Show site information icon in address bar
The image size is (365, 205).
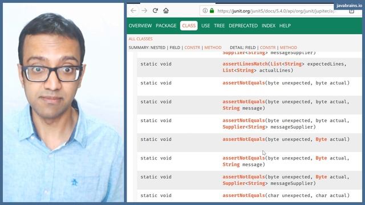(x=205, y=11)
